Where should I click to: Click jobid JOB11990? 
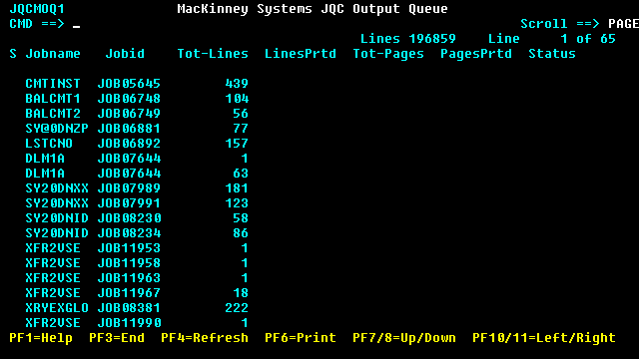click(129, 323)
